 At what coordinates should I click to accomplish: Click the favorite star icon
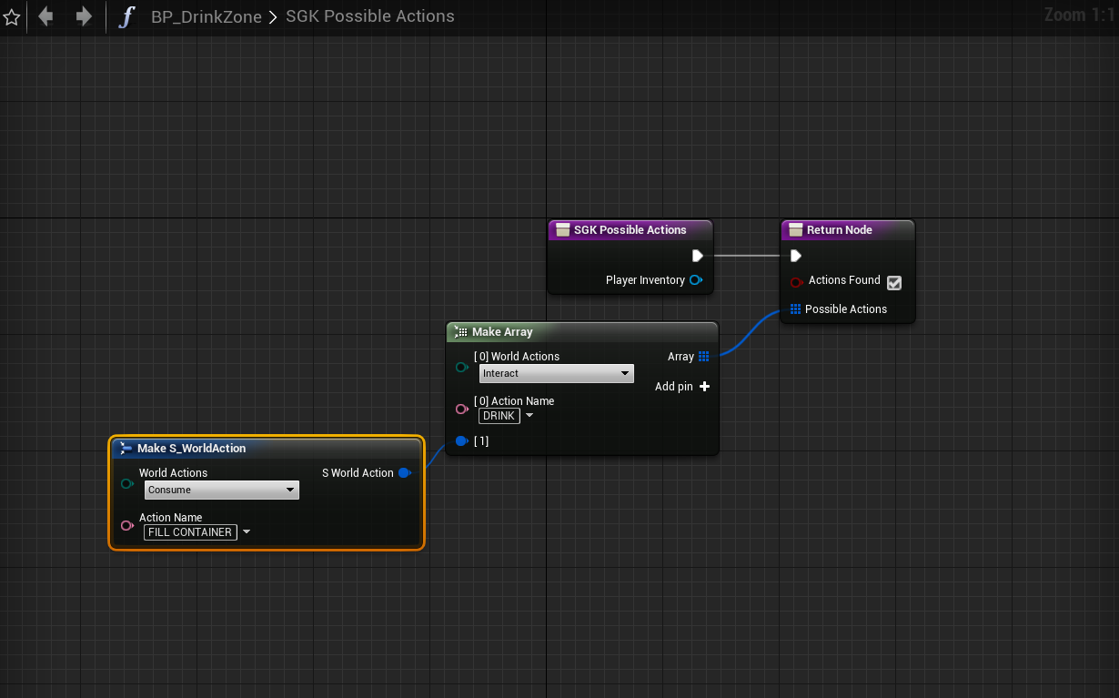[12, 17]
